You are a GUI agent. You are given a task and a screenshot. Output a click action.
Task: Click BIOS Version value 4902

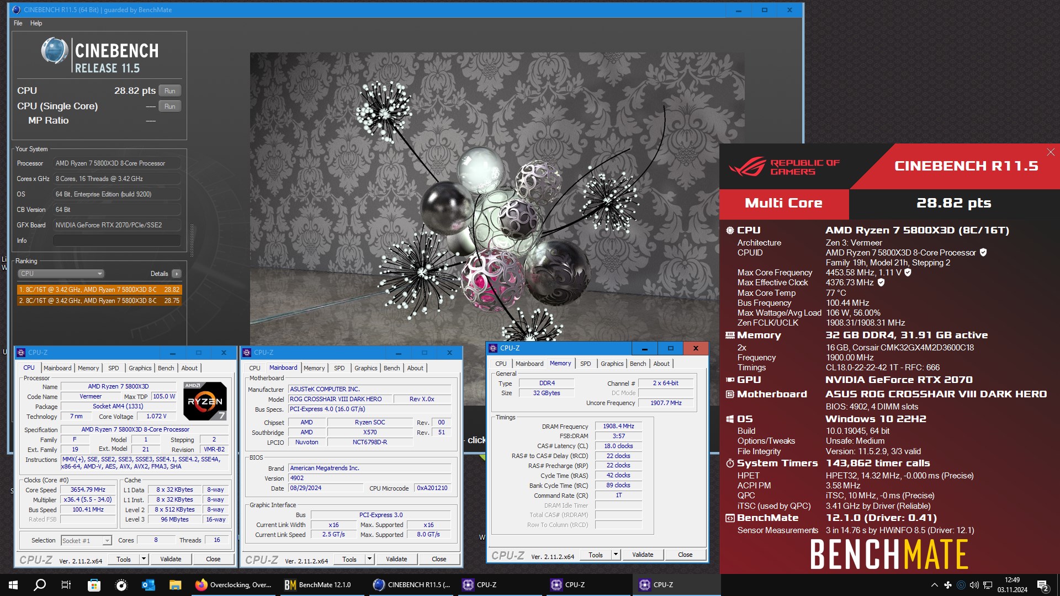pyautogui.click(x=369, y=478)
